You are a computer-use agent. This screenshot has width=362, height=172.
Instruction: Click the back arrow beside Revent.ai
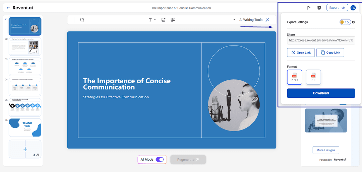pos(8,8)
